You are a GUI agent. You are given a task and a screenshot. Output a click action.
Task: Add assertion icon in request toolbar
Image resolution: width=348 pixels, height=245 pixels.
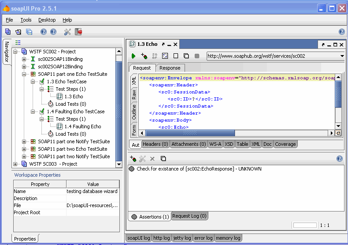pos(144,56)
